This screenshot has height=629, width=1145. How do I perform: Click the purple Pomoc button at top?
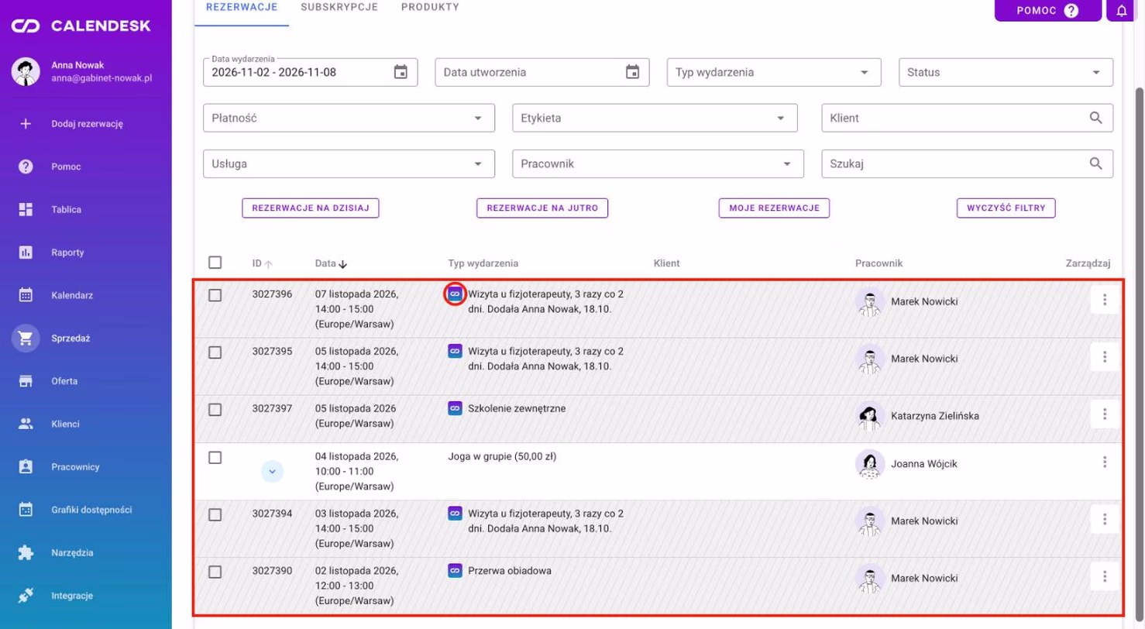coord(1047,10)
